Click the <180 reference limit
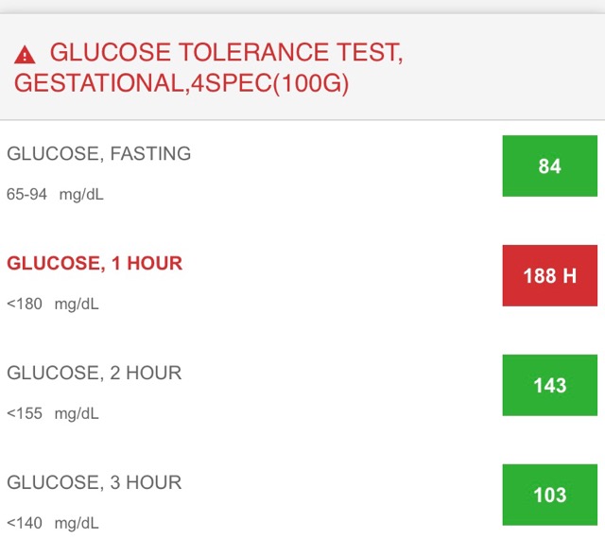Screen dimensions: 605x557 pyautogui.click(x=25, y=305)
